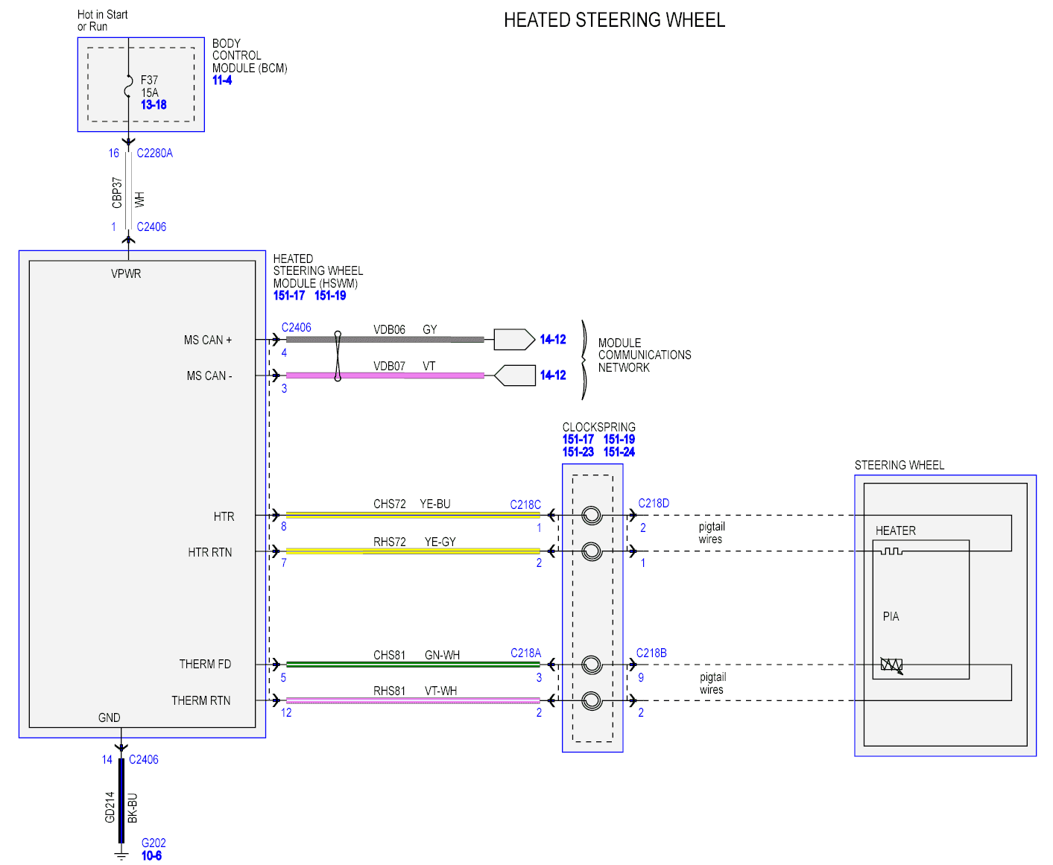This screenshot has height=865, width=1053.
Task: Follow the 14-12 link on the VDB06 line
Action: coord(553,340)
